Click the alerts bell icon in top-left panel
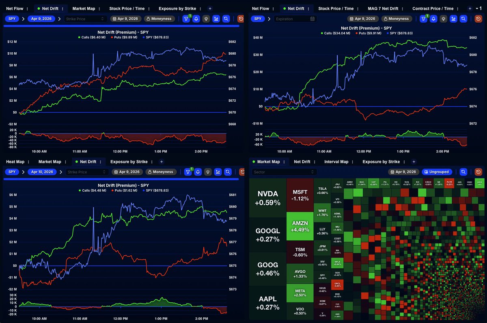 tap(196, 19)
